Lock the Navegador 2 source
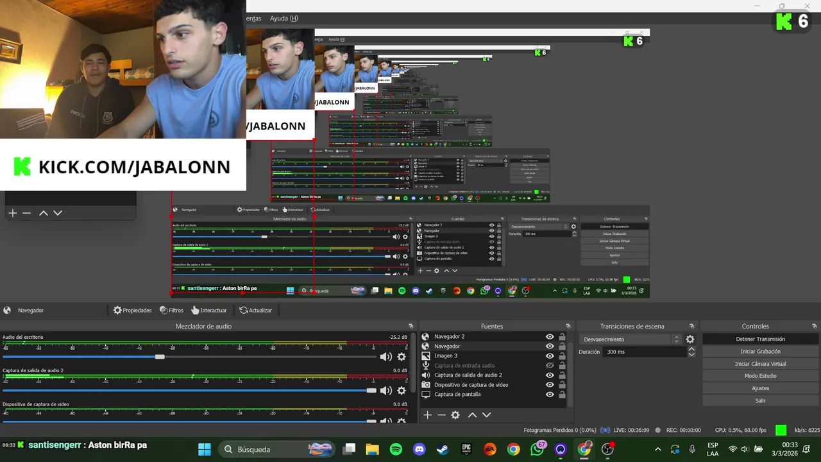Screen dimensions: 821x462 point(562,336)
